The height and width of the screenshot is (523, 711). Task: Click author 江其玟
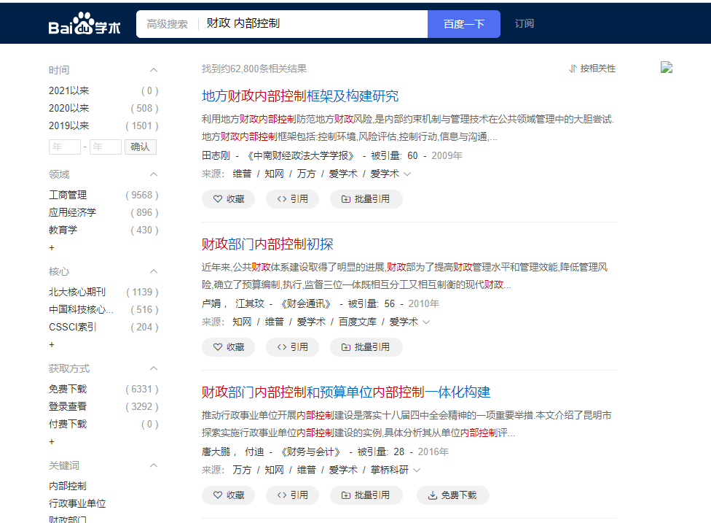pyautogui.click(x=249, y=303)
